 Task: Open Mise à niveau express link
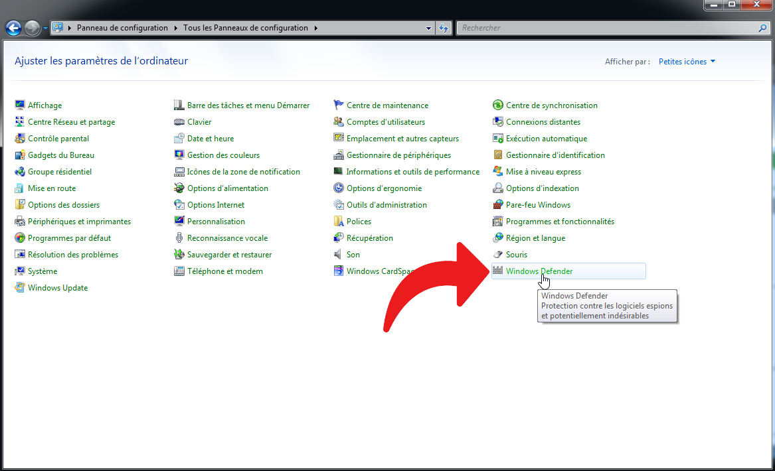click(x=543, y=172)
